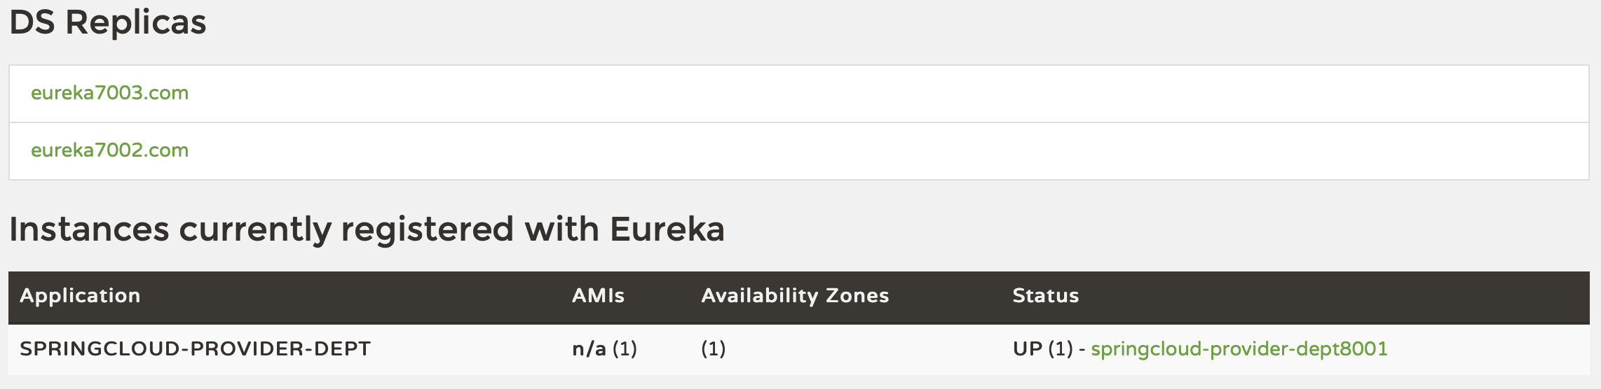Open the eureka7003.com replica link
The image size is (1601, 389).
(x=109, y=93)
